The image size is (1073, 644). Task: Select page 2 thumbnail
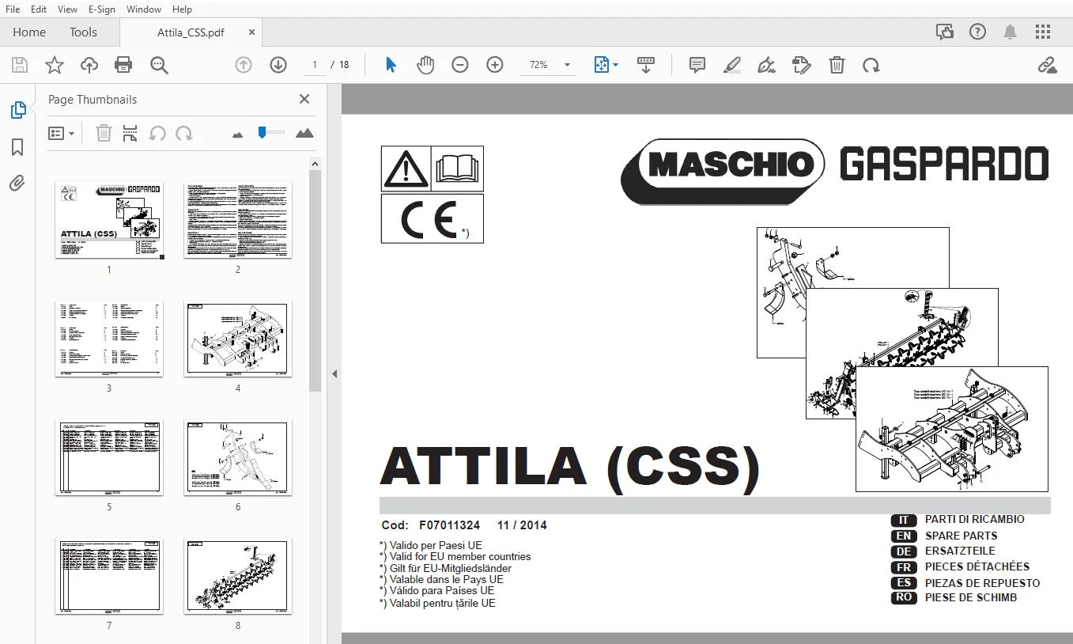pos(238,221)
